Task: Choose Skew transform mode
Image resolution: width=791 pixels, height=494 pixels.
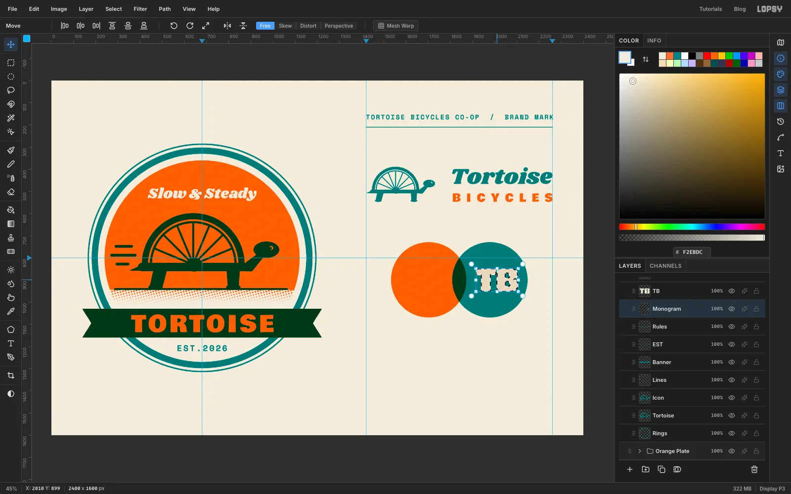Action: 285,26
